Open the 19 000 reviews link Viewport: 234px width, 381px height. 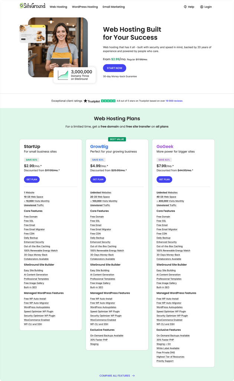coord(174,101)
